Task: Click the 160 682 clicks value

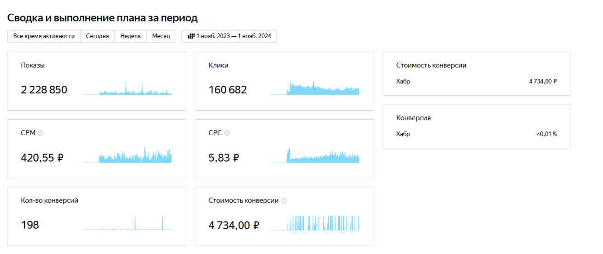Action: (x=228, y=90)
